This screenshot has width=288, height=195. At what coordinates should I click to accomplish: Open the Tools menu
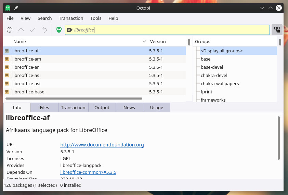click(x=96, y=18)
